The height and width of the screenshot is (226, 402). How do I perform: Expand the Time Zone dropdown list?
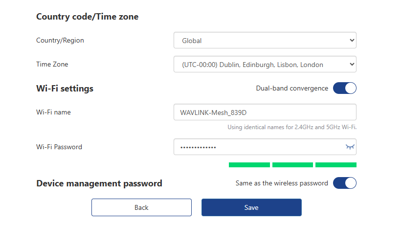coord(265,64)
